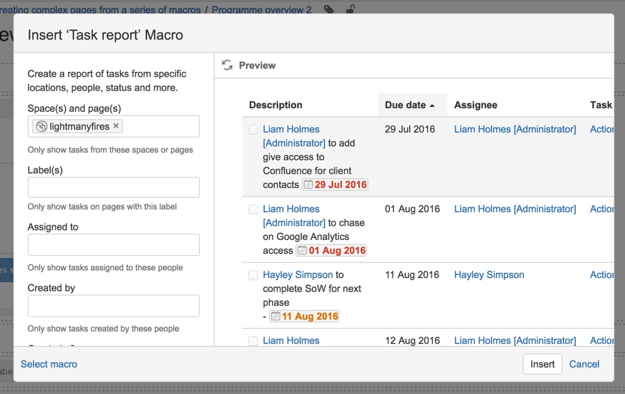Open Liam Holmes assignee link for 01 Aug

pyautogui.click(x=515, y=209)
